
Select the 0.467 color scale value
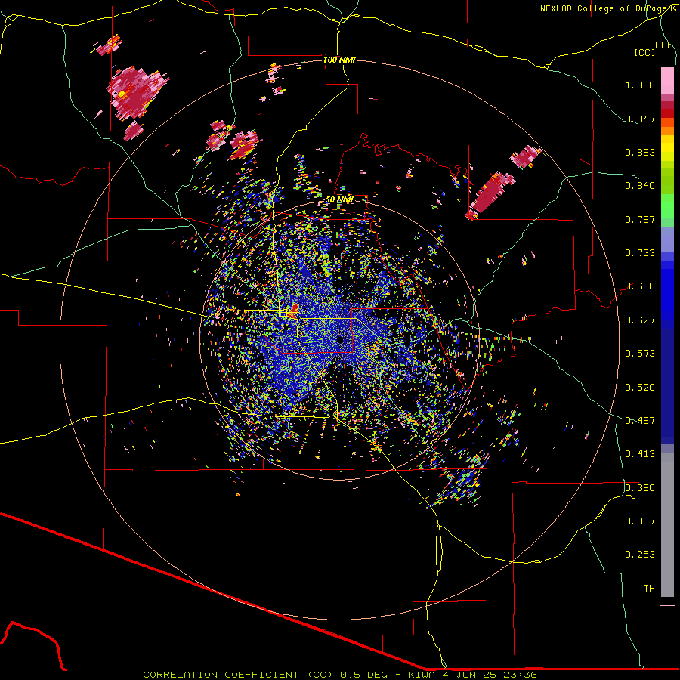640,421
